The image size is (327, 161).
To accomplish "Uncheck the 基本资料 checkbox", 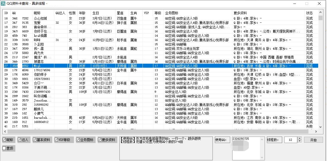I will point(42,140).
